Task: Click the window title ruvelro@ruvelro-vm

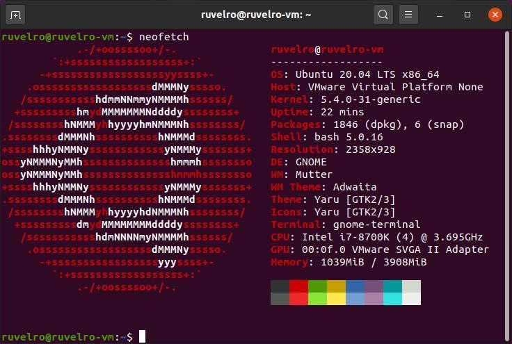Action: click(256, 15)
